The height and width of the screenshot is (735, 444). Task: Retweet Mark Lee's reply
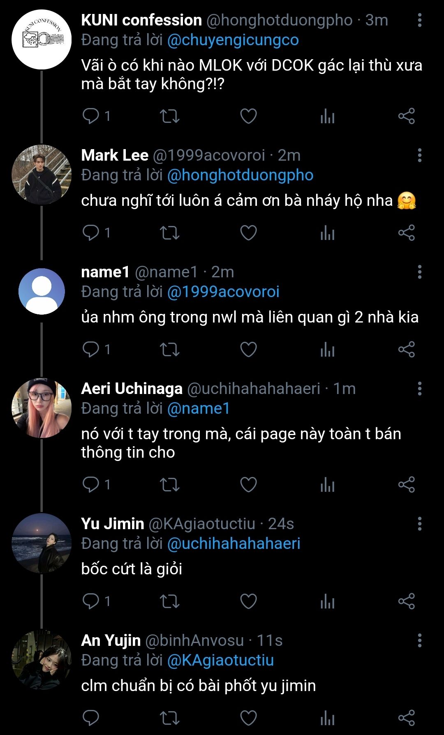(x=169, y=233)
